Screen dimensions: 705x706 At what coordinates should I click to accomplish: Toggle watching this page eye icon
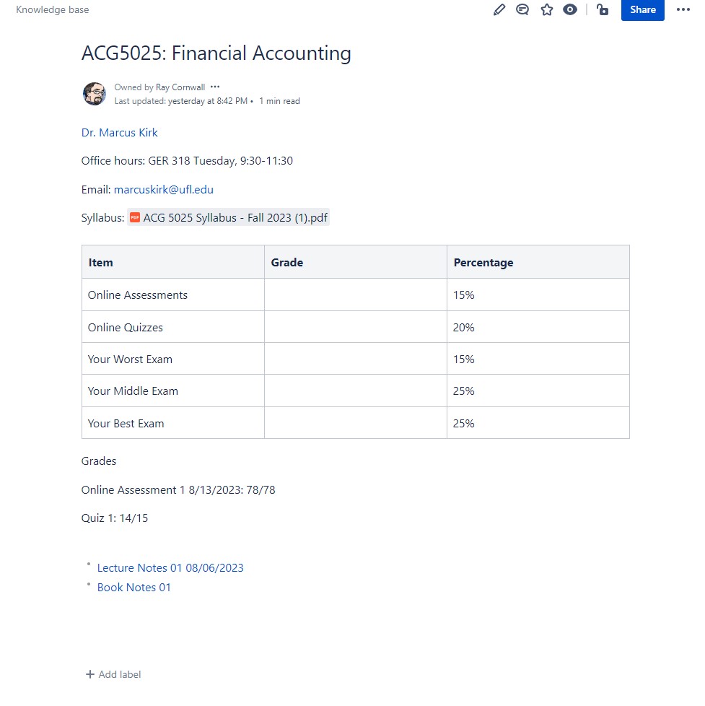570,9
